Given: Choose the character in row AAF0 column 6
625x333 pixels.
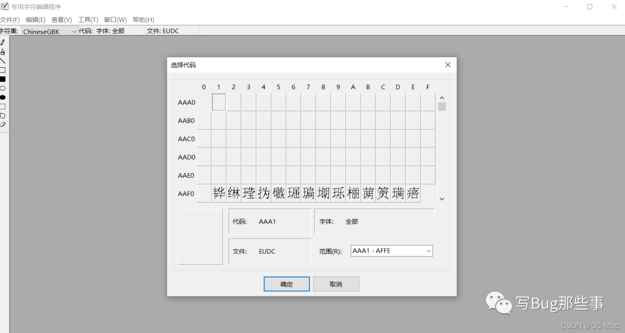Looking at the screenshot, I should click(294, 193).
